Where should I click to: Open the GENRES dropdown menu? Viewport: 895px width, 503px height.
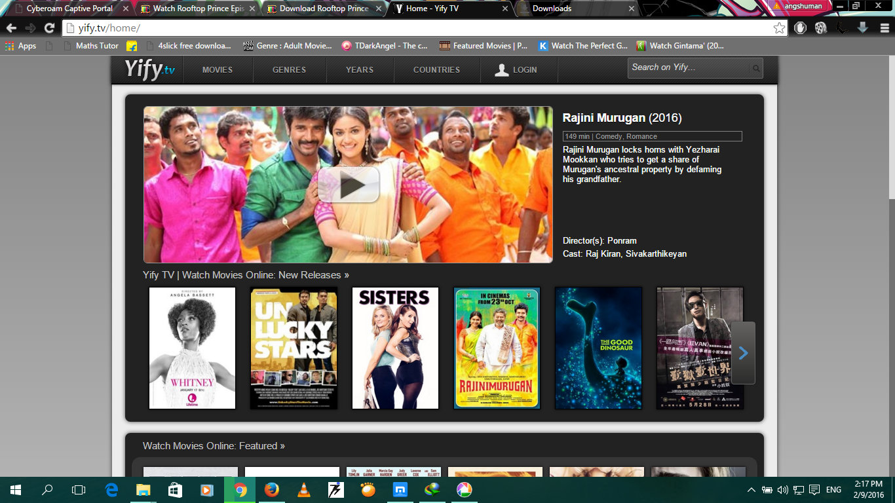(x=290, y=69)
